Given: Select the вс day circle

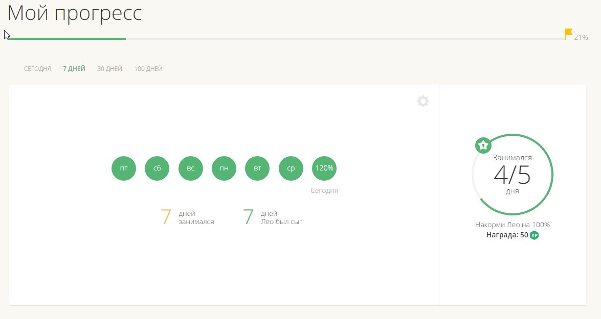Looking at the screenshot, I should [x=191, y=168].
